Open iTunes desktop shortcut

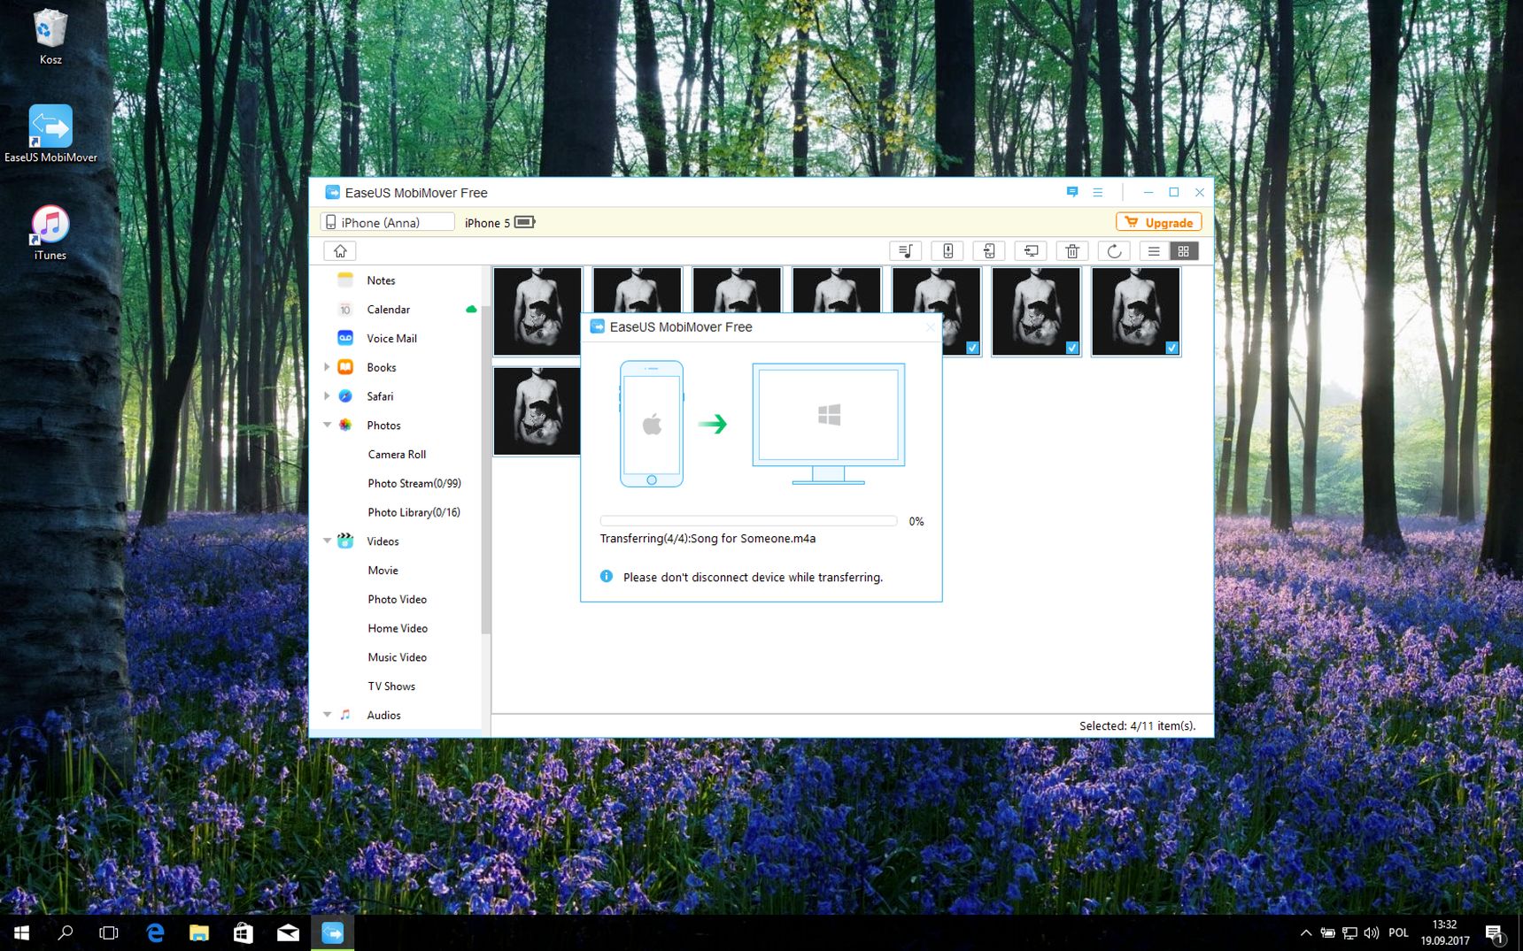click(x=50, y=233)
